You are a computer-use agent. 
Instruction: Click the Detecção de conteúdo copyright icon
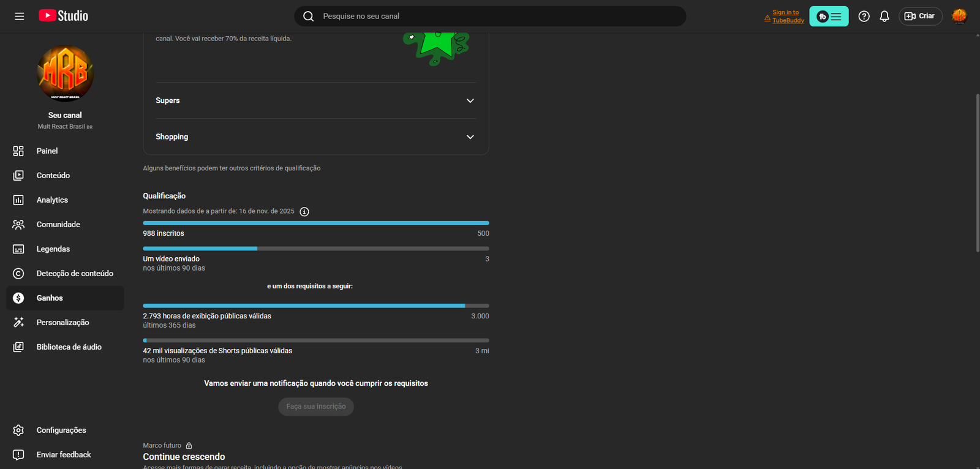tap(18, 274)
